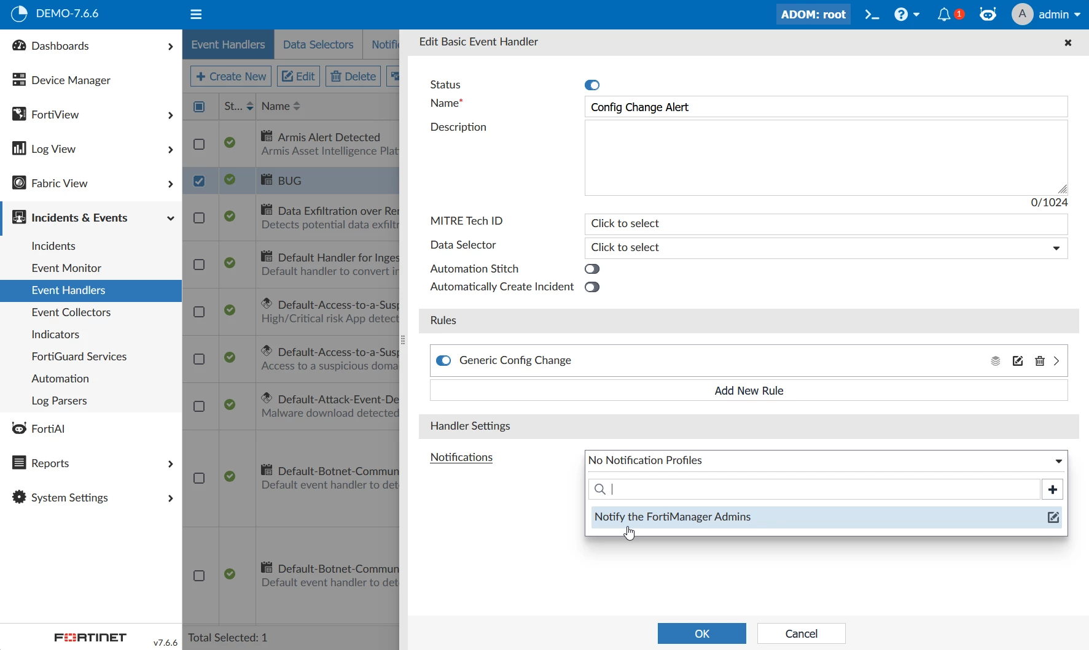The height and width of the screenshot is (650, 1089).
Task: Open the CLI console icon
Action: click(x=872, y=15)
